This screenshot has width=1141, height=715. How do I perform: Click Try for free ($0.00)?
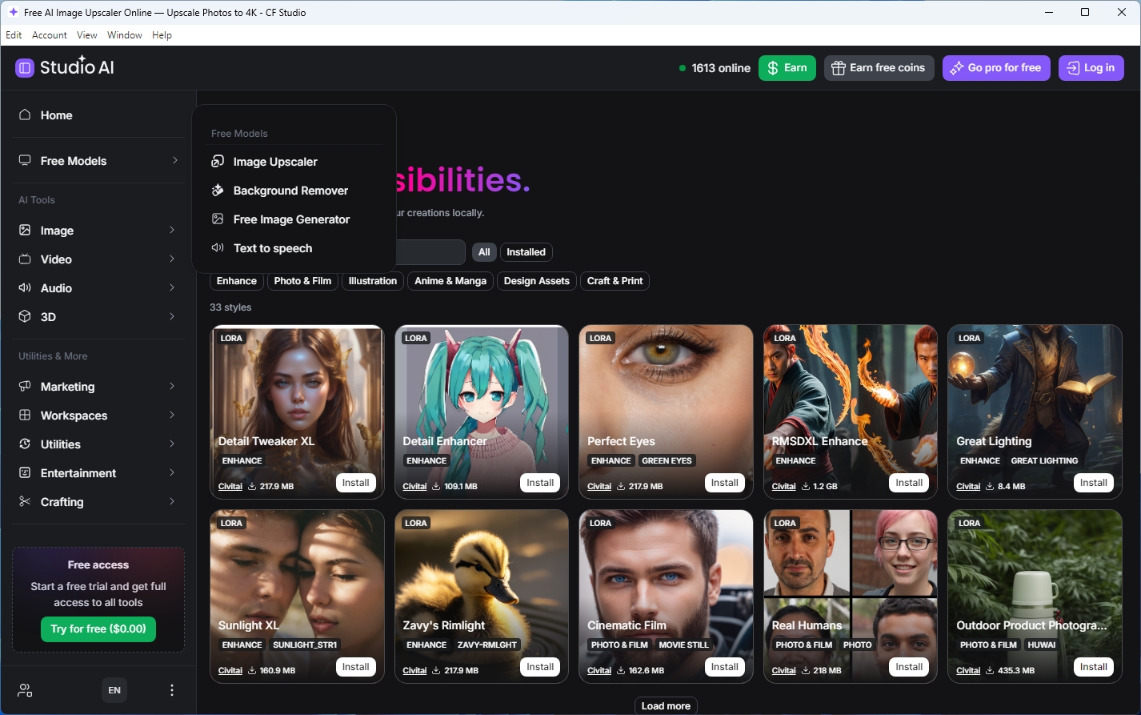[98, 629]
